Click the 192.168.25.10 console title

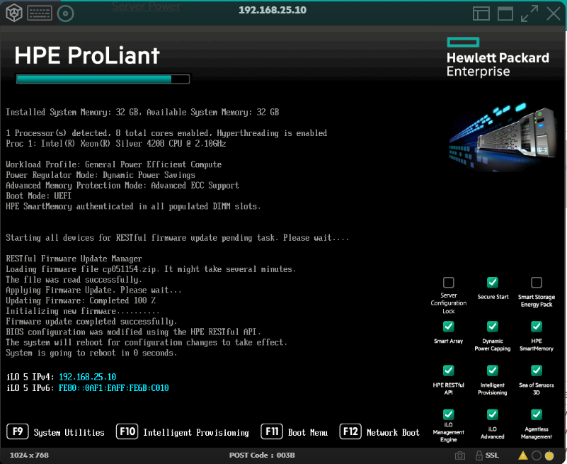coord(273,10)
